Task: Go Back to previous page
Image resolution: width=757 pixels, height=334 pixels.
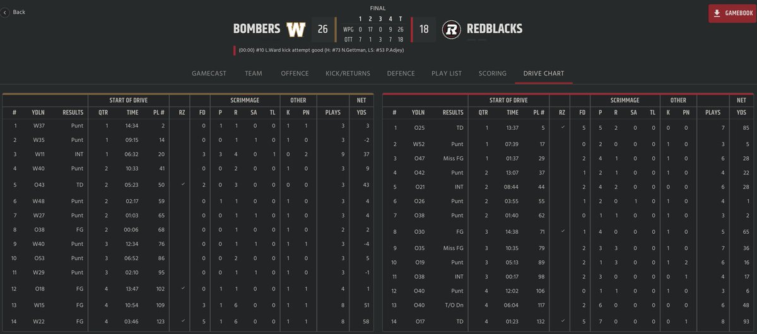Action: tap(13, 12)
